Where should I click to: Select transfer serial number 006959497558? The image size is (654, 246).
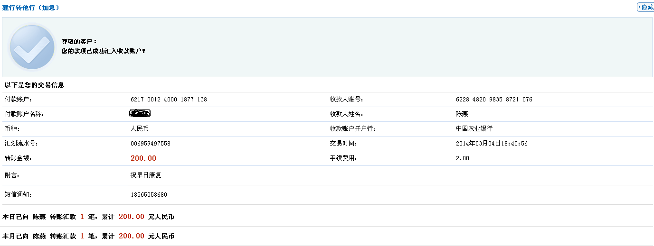point(150,144)
